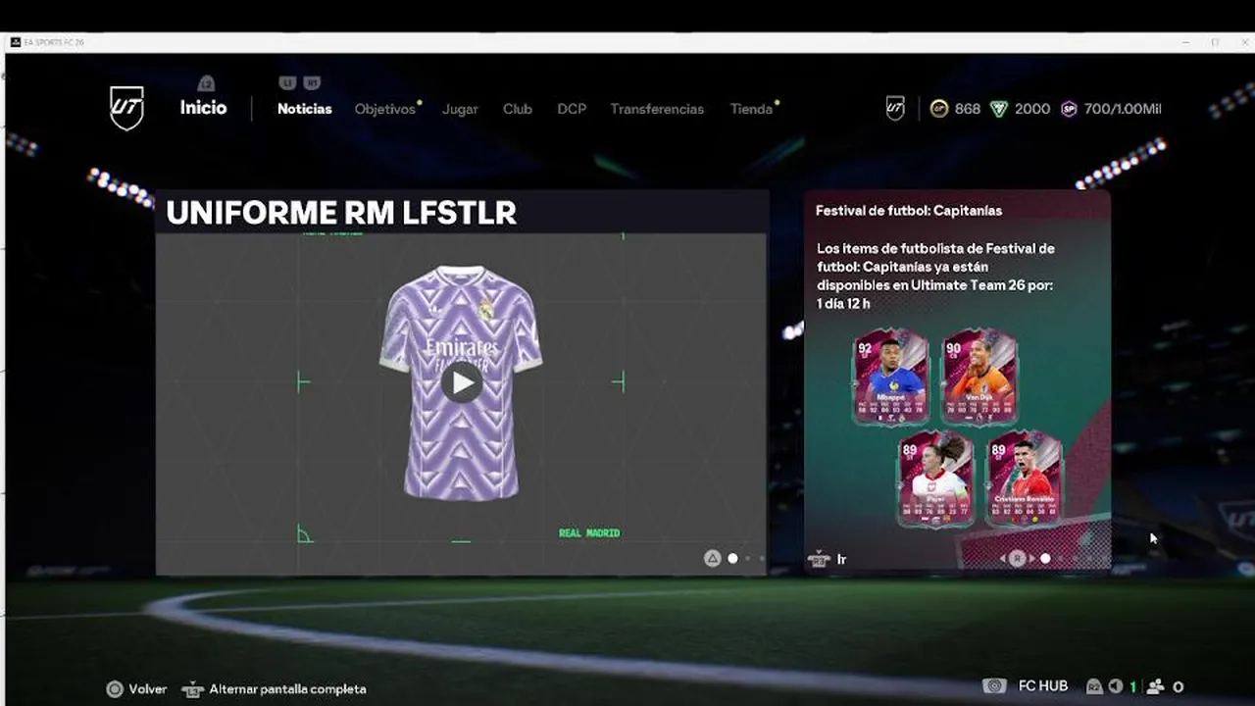Click the controller icon next to Alternar pantalla completa
Image resolution: width=1255 pixels, height=706 pixels.
(x=192, y=689)
